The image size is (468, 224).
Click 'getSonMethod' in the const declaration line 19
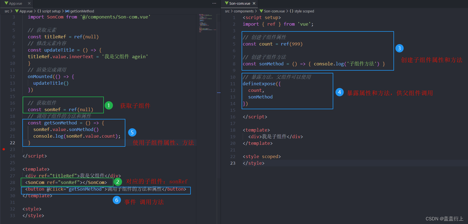click(x=61, y=123)
